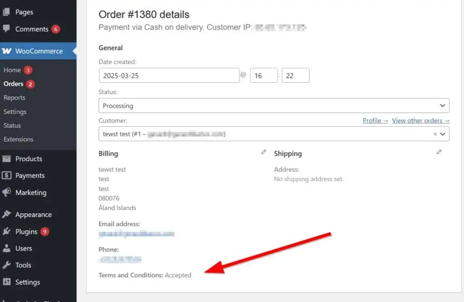Screen dimensions: 464x302
Task: Open the Status dropdown showing Processing
Action: point(274,105)
